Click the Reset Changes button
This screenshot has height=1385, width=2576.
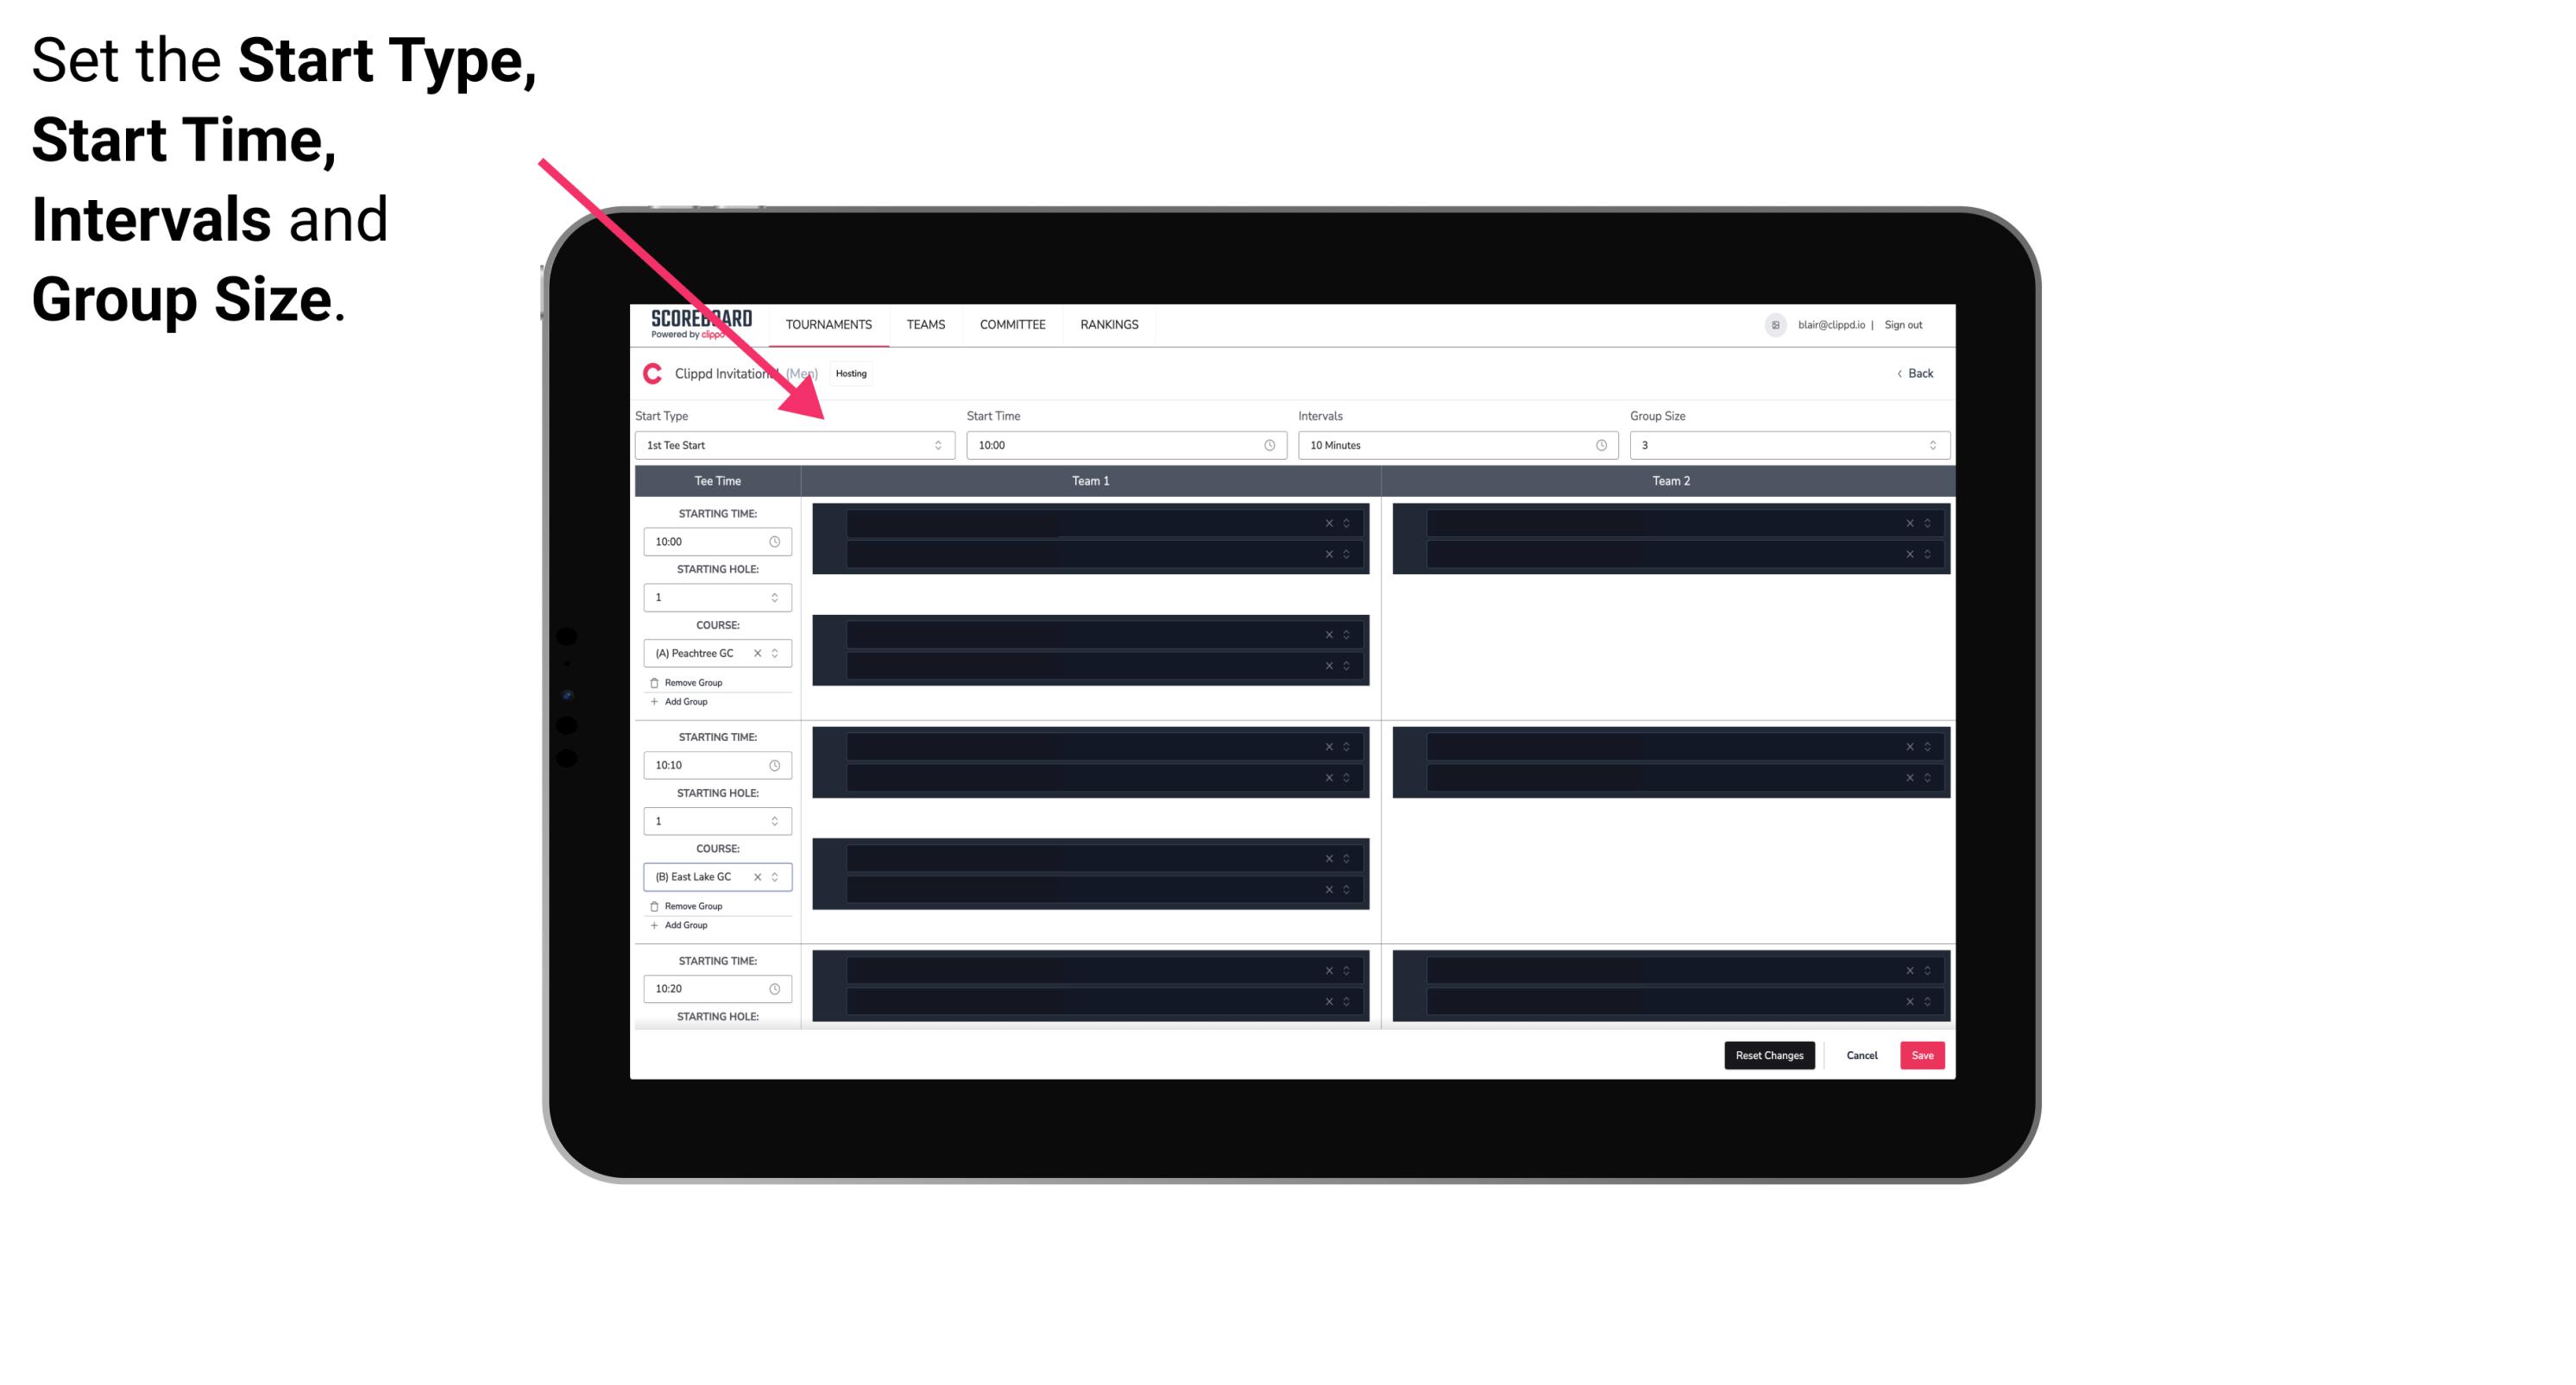point(1769,1054)
